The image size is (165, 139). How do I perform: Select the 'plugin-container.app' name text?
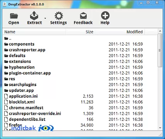pos(30,73)
